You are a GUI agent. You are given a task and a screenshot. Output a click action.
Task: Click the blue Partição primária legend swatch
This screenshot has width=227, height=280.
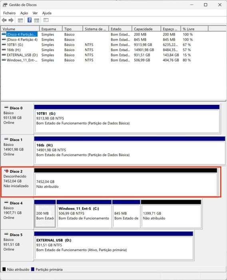(33, 269)
